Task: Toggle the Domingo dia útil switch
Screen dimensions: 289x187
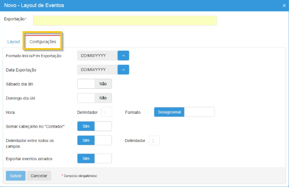Action: [95, 98]
